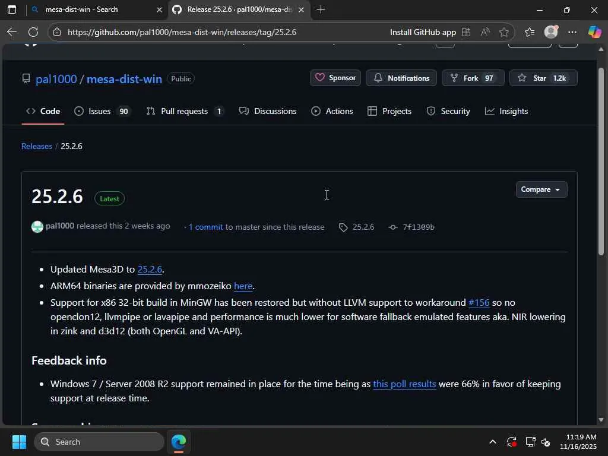608x456 pixels.
Task: Open commit 7f1309b link
Action: click(412, 227)
